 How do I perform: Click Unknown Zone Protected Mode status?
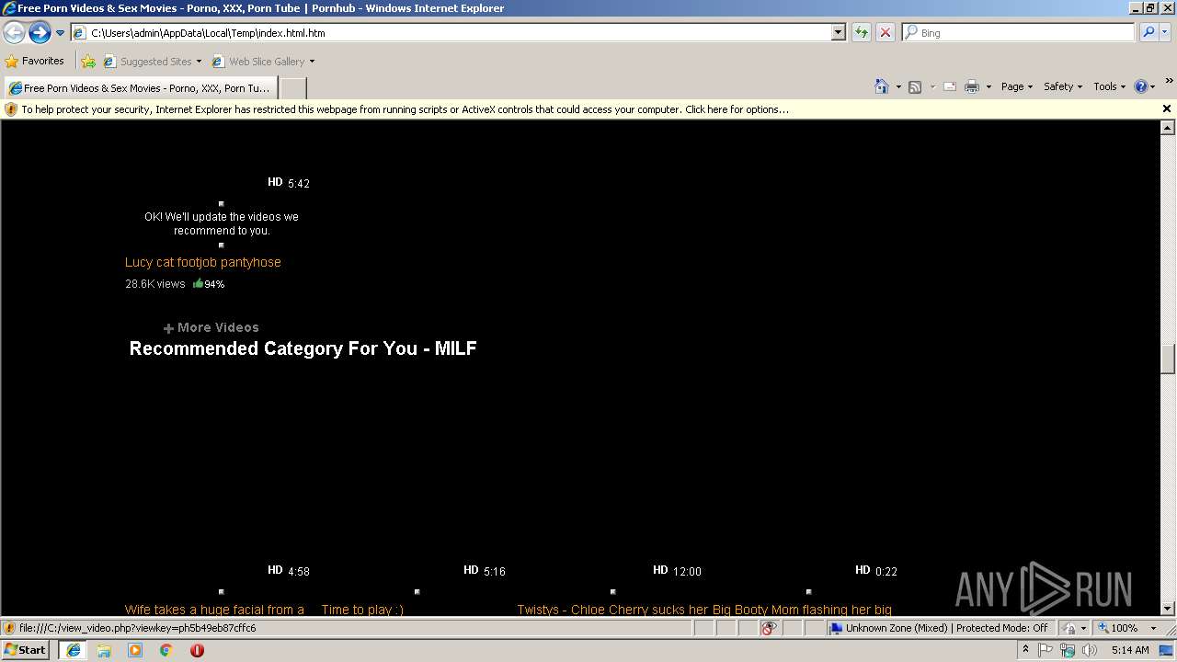(x=939, y=628)
